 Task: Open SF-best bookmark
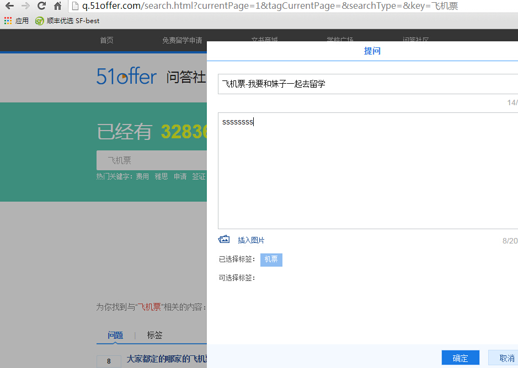coord(67,21)
